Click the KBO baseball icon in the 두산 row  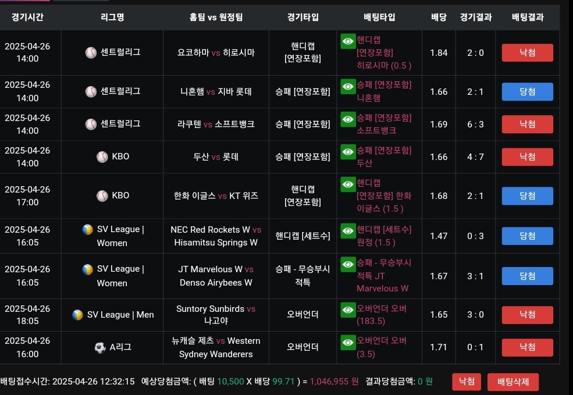coord(102,156)
